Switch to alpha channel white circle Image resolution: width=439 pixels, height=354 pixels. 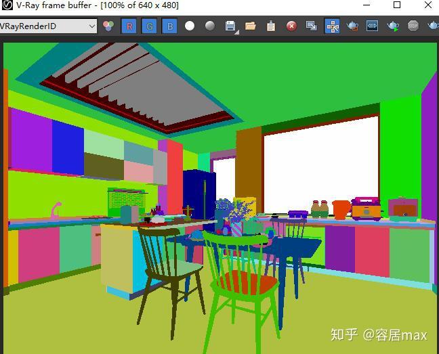[190, 26]
